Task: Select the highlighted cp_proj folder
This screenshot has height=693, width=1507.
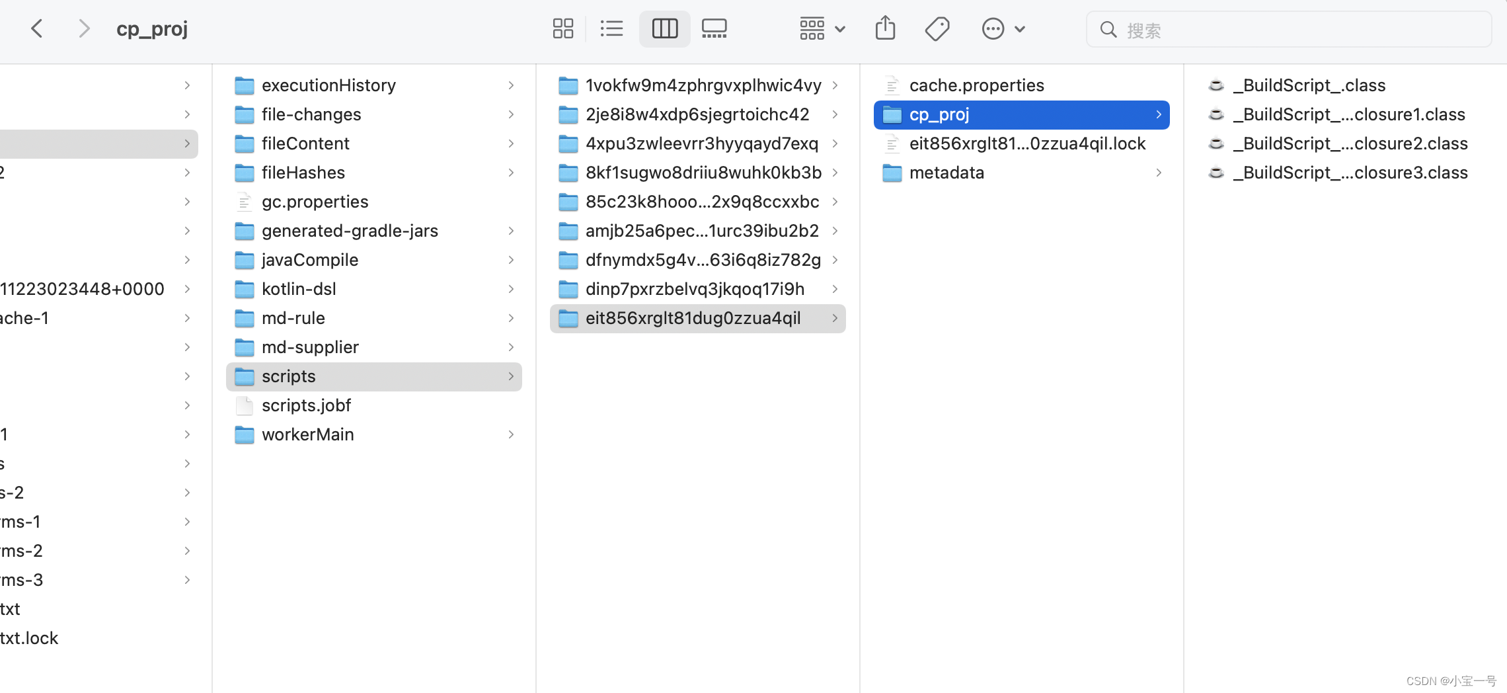Action: 1022,114
